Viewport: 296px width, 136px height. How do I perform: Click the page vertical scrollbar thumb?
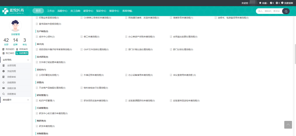295,54
